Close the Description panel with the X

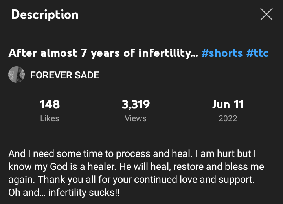[x=266, y=15]
